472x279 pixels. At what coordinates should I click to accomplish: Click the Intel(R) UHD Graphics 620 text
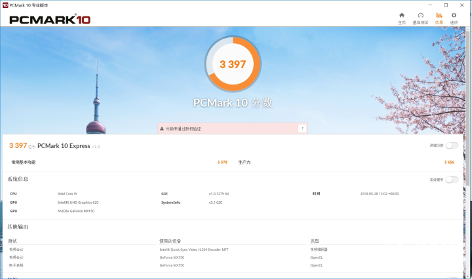click(78, 202)
